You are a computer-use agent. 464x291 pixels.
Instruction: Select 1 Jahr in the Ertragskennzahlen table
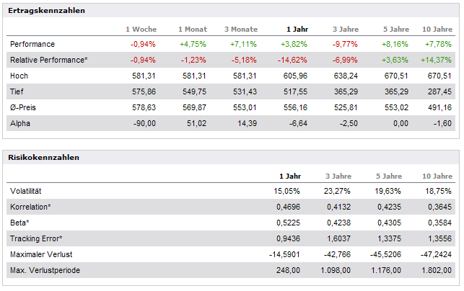coord(297,29)
